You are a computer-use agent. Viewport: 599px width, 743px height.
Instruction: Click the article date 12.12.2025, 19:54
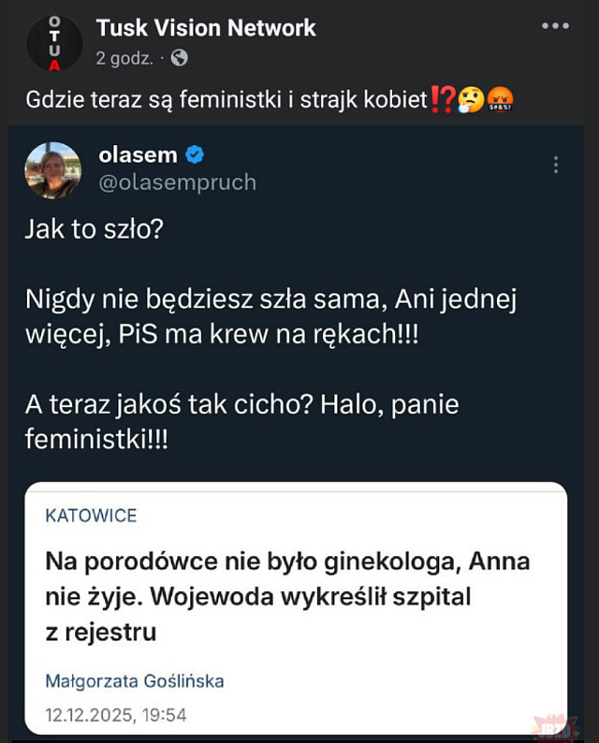[x=116, y=715]
